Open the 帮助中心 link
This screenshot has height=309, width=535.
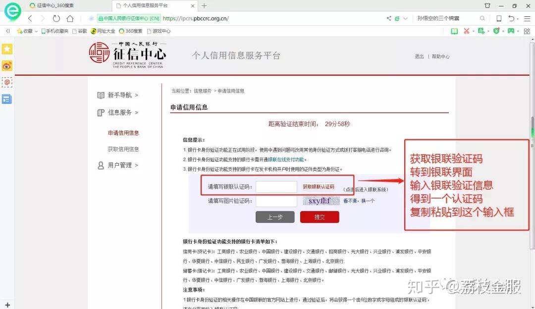point(440,56)
